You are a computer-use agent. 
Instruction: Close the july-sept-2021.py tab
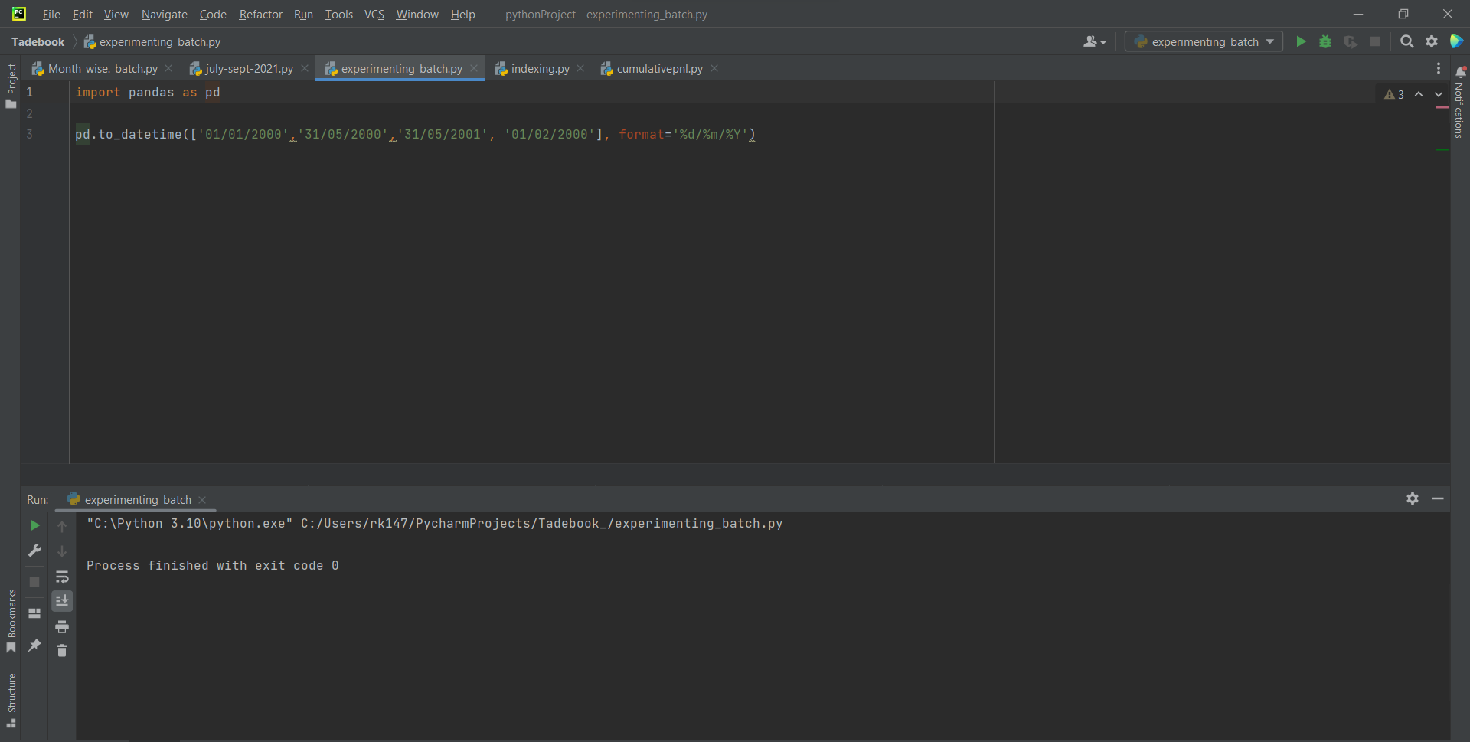pyautogui.click(x=305, y=68)
